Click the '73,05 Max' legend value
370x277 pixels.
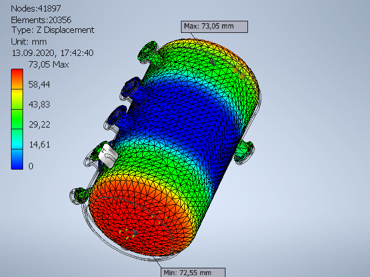tap(49, 65)
